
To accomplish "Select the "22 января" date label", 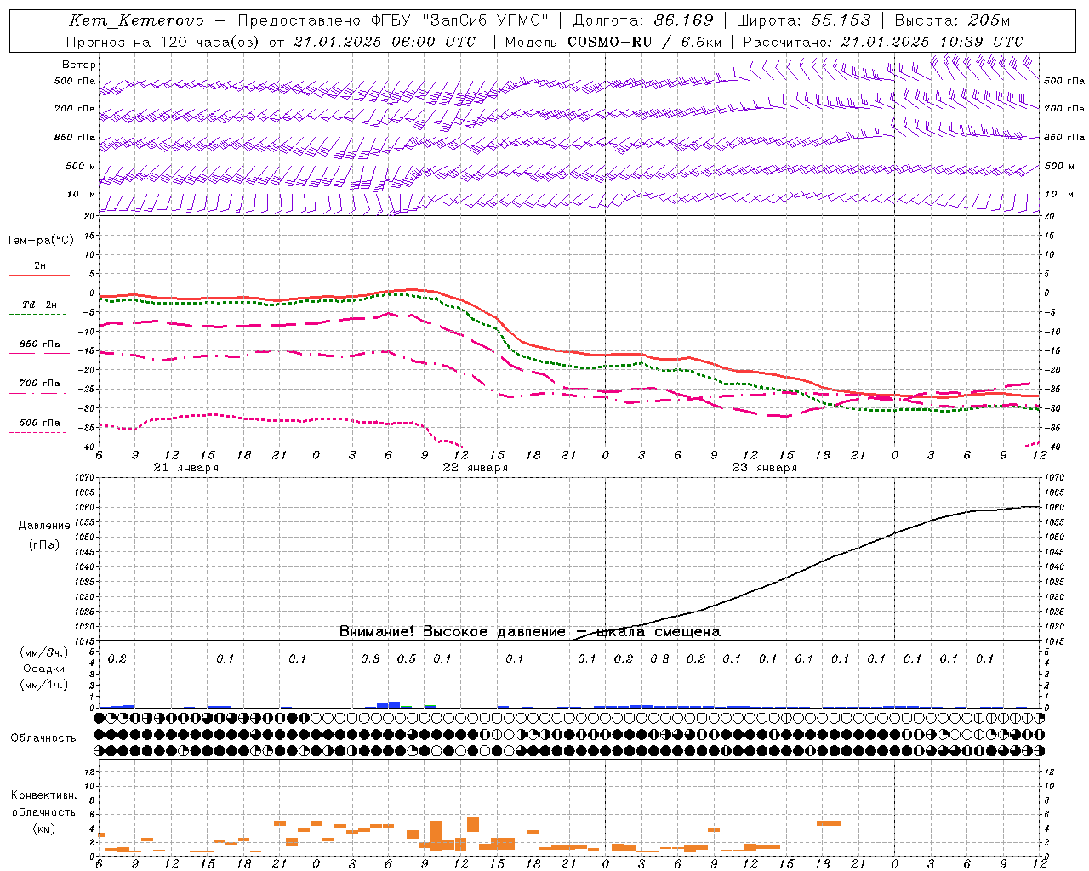I will tap(475, 468).
